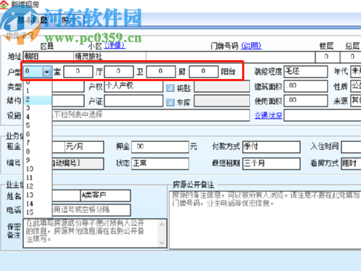Open the 元/月 rent unit field
Image resolution: width=361 pixels, height=271 pixels.
pyautogui.click(x=84, y=147)
